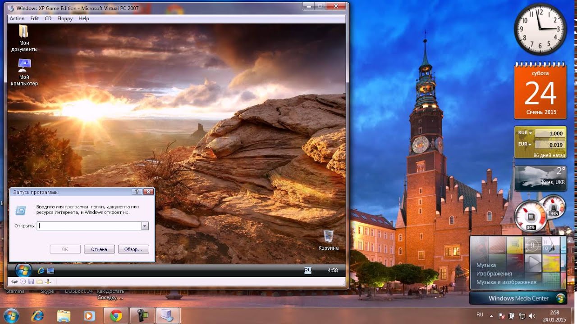Open the Windows 7 Start button
This screenshot has height=324, width=577.
click(x=11, y=315)
